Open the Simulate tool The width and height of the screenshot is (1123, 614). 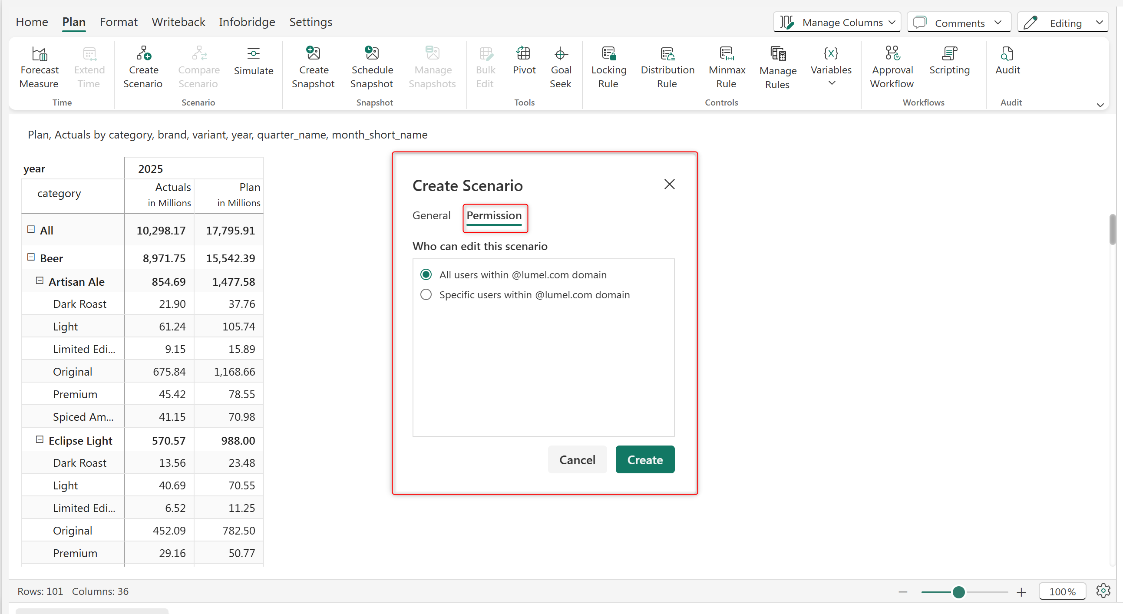[253, 61]
